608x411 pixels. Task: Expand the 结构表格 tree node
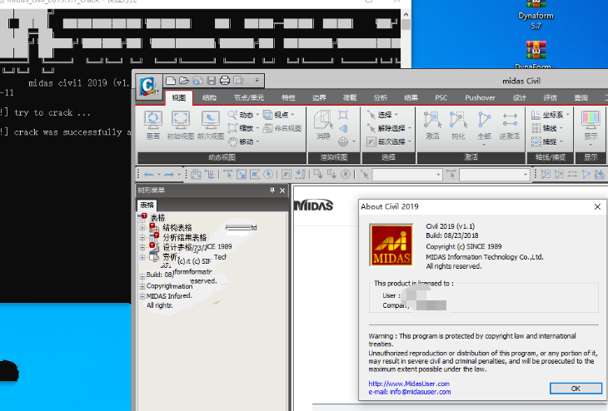[x=142, y=228]
